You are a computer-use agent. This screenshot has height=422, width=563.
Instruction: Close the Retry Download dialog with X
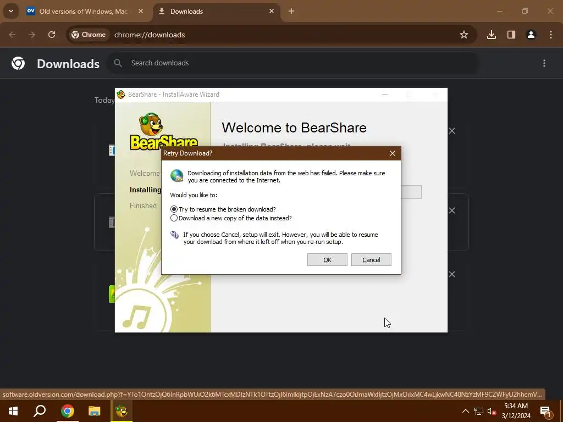point(393,154)
